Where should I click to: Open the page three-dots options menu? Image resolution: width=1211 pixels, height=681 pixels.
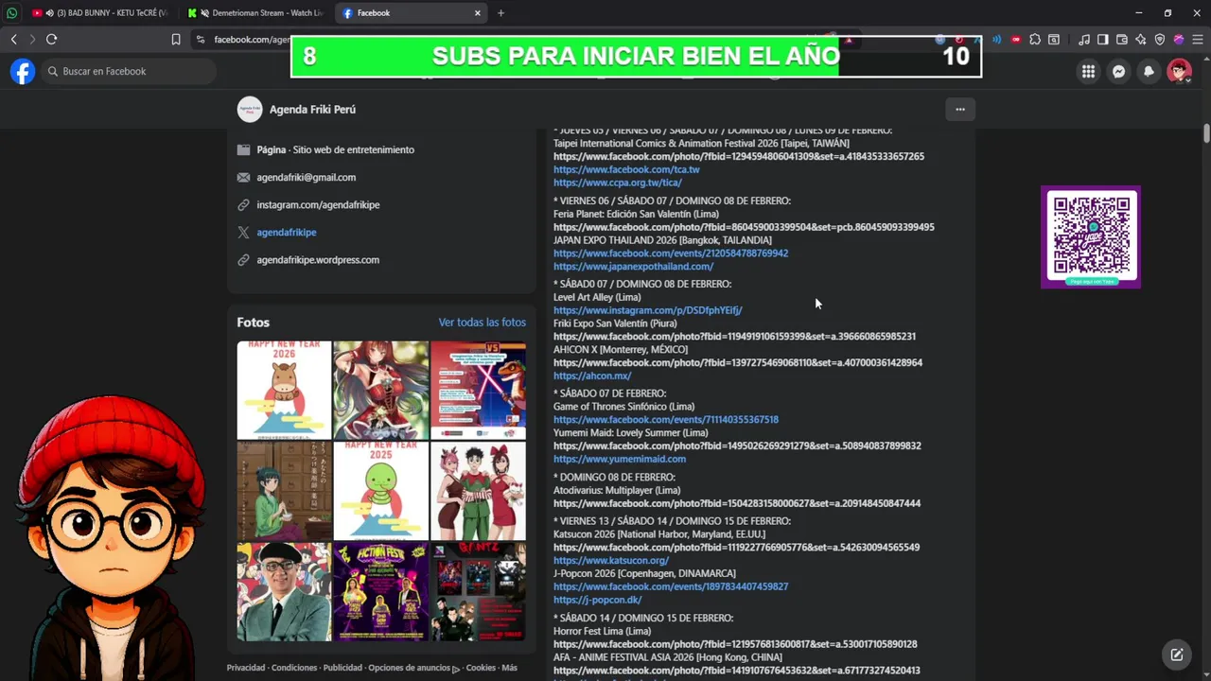[960, 110]
